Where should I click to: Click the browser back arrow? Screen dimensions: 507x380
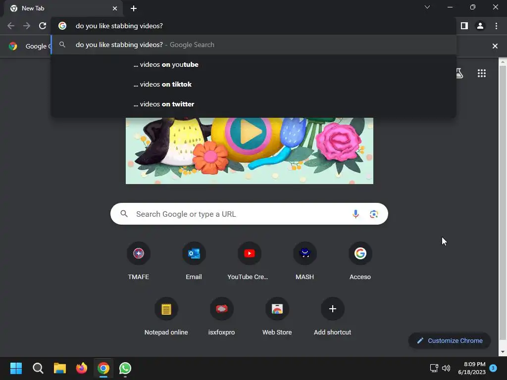click(x=11, y=26)
